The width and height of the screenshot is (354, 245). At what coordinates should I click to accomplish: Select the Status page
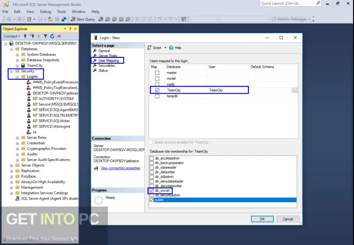[103, 71]
